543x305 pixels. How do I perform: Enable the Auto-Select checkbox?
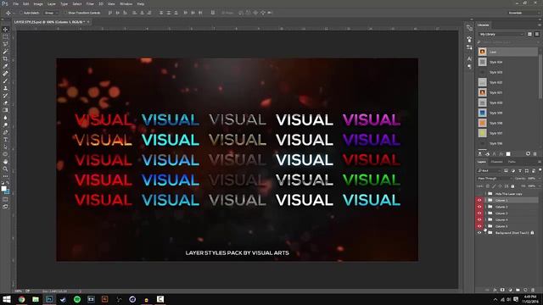point(20,13)
